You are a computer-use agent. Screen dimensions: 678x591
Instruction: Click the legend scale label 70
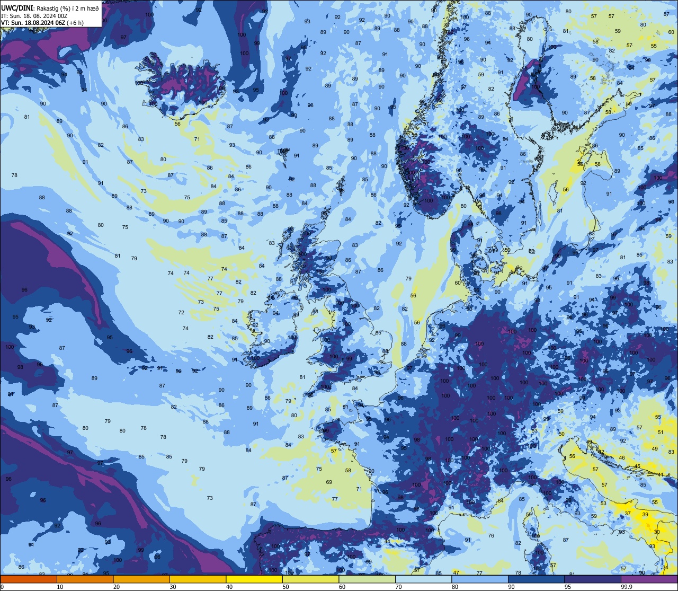click(x=398, y=587)
